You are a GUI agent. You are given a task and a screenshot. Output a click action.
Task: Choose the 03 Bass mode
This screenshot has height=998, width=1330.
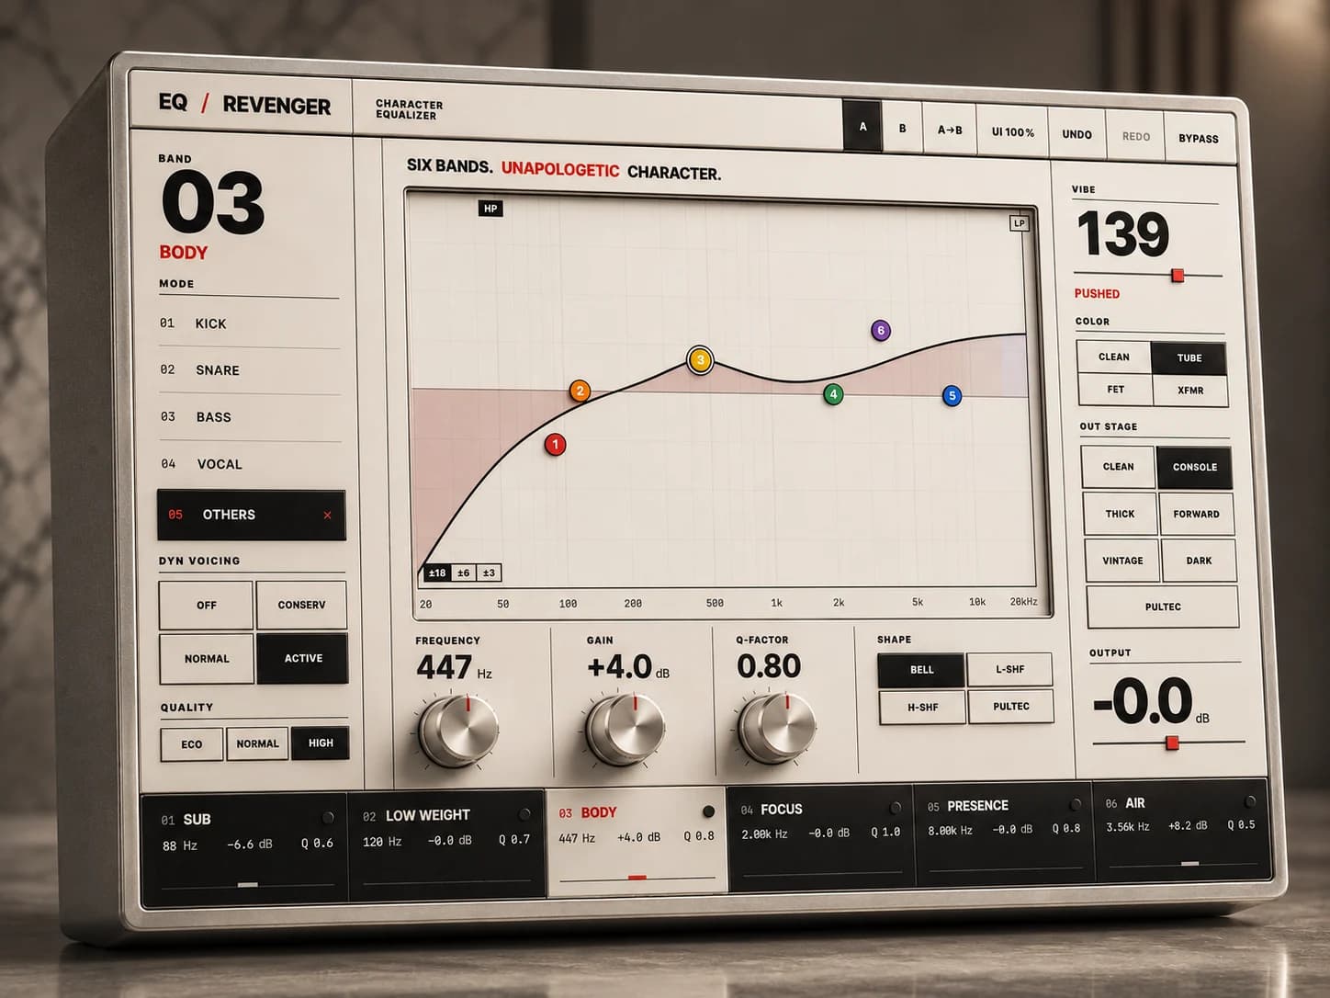[x=250, y=417]
